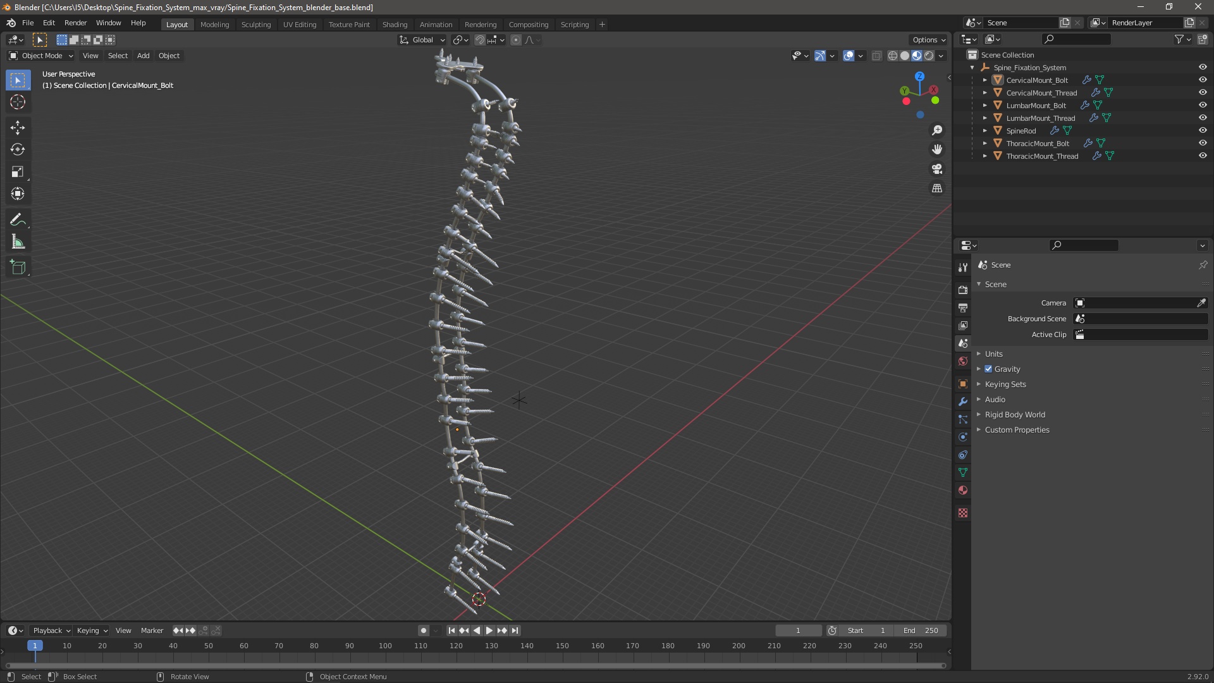Select the Cursor tool in toolbar
Viewport: 1214px width, 683px height.
pyautogui.click(x=18, y=102)
